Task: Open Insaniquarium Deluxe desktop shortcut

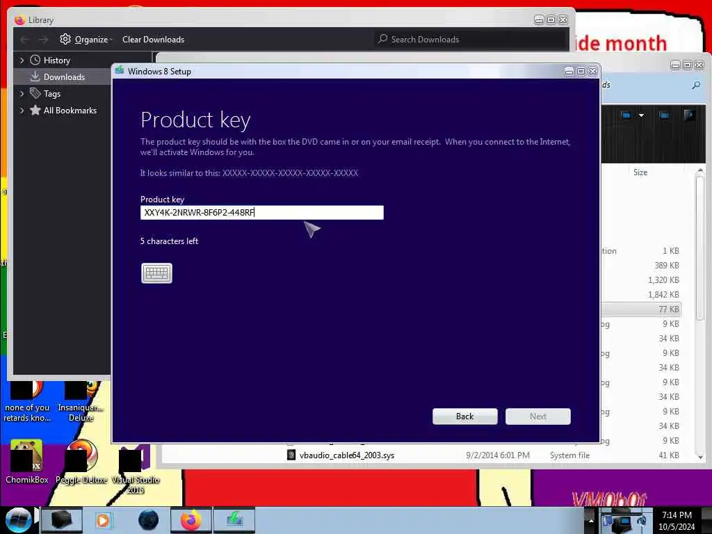Action: click(81, 403)
